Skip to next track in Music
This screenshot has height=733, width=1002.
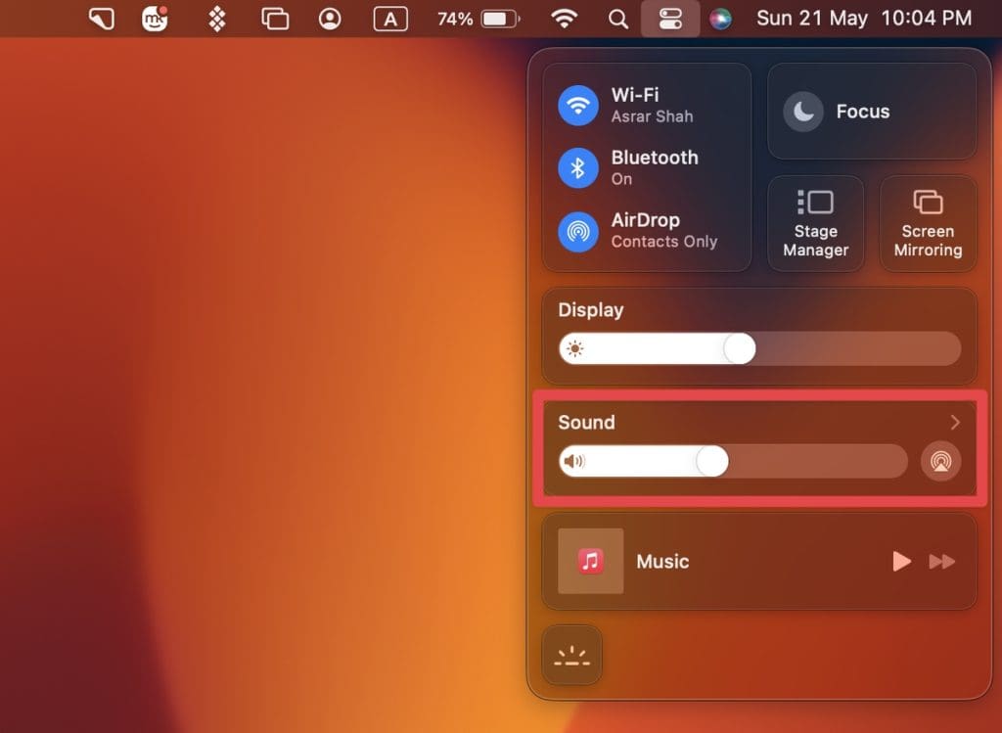click(941, 562)
